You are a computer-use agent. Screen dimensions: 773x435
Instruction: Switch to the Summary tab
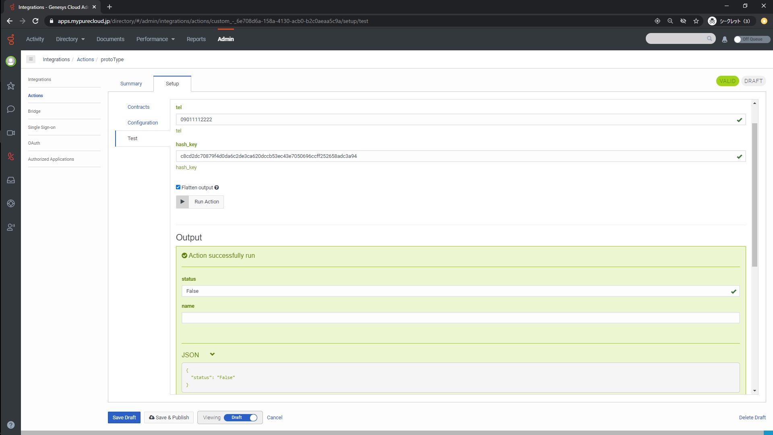tap(131, 84)
